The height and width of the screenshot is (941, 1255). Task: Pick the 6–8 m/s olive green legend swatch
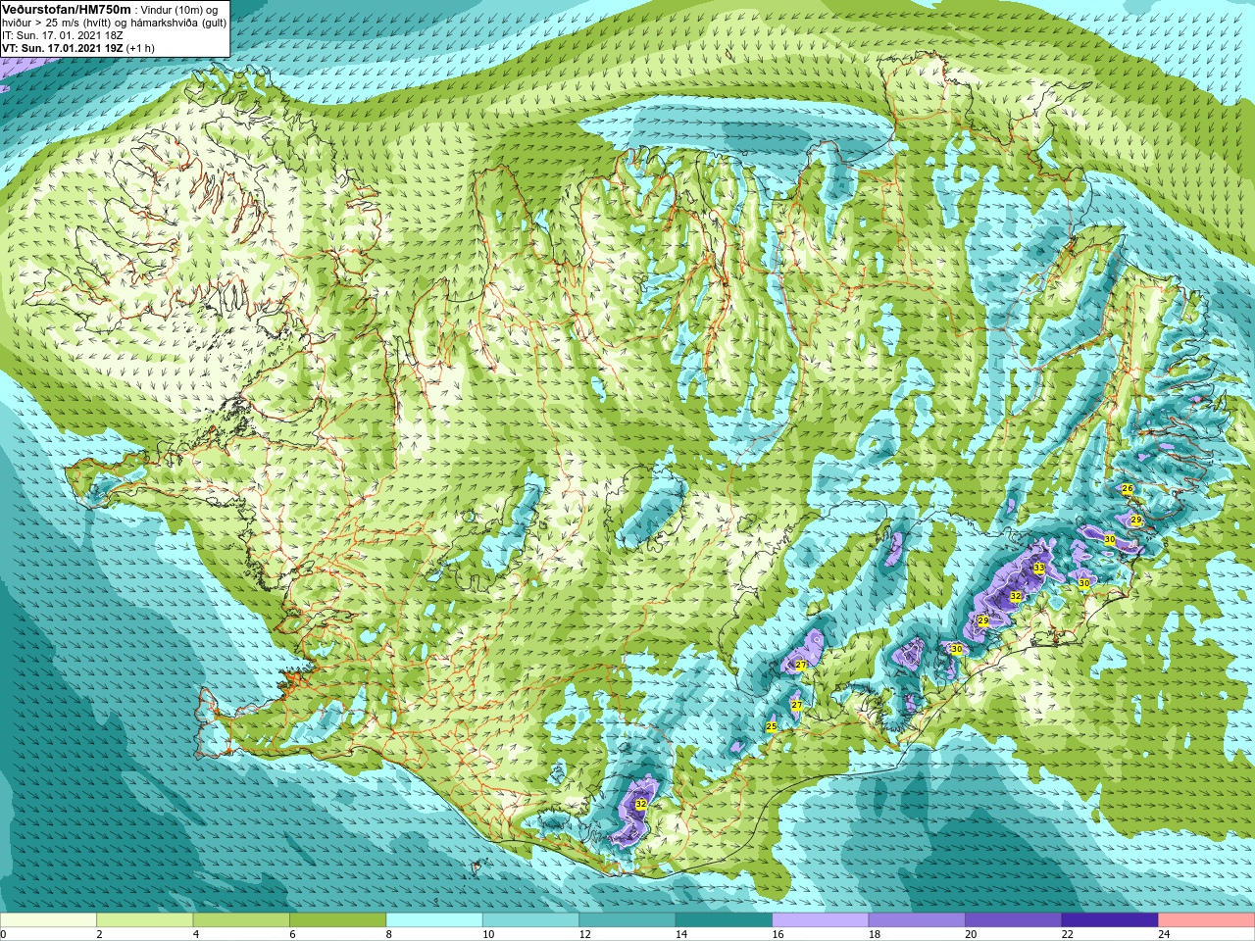[337, 920]
